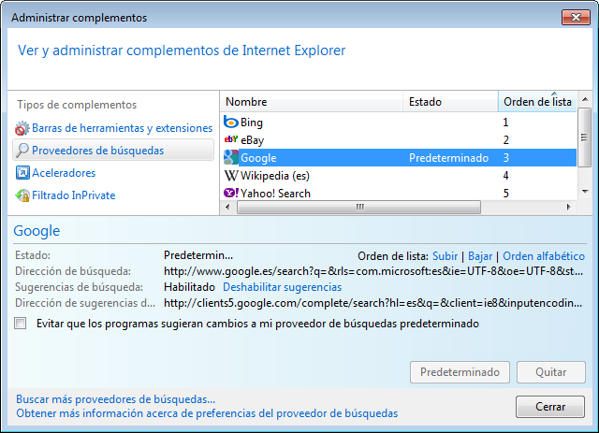The width and height of the screenshot is (599, 433).
Task: Click the Google heading in details pane
Action: tap(37, 231)
